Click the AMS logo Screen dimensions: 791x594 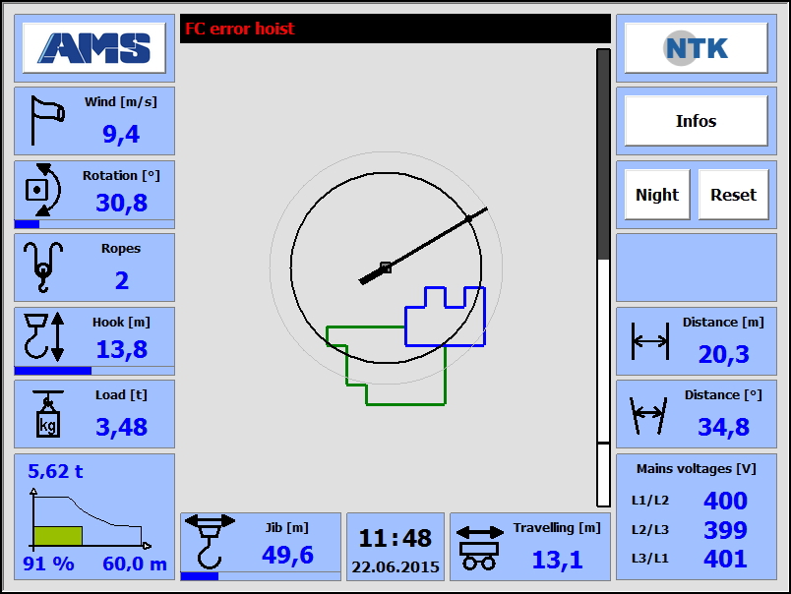point(94,48)
